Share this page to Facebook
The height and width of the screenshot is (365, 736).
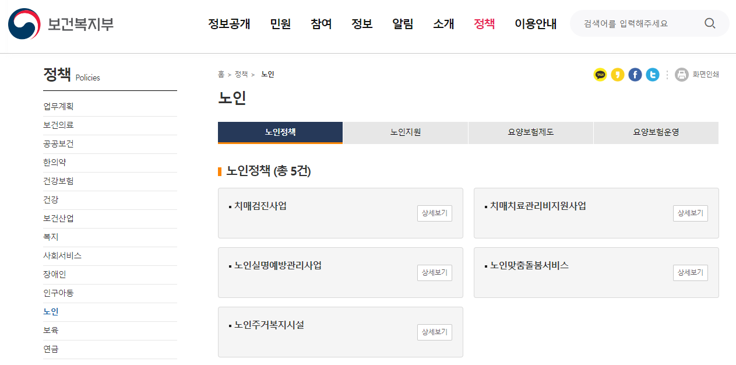635,75
